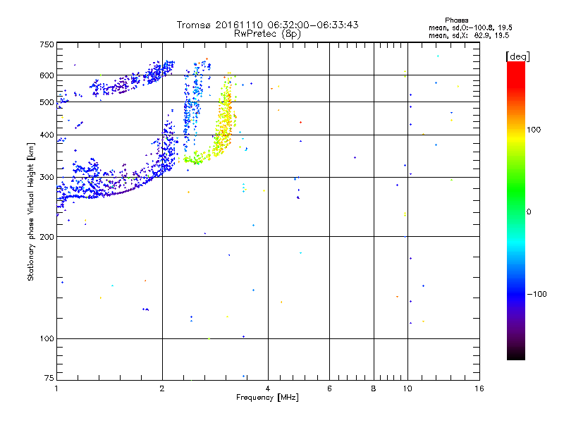Click the colorbar tick label "0"
The image size is (564, 423).
click(529, 212)
